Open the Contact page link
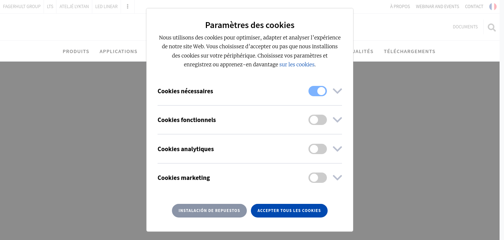The image size is (504, 240). [x=474, y=7]
